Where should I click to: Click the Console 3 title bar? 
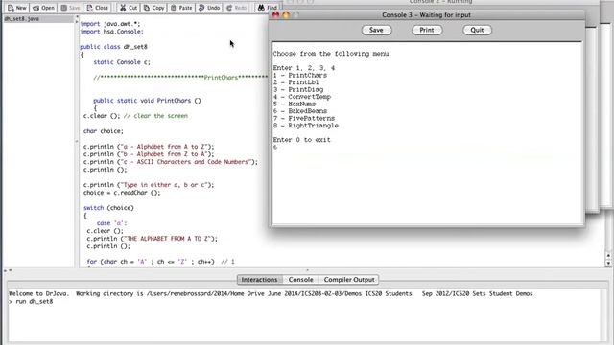point(426,15)
